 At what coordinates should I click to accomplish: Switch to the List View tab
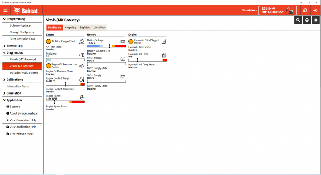(99, 27)
